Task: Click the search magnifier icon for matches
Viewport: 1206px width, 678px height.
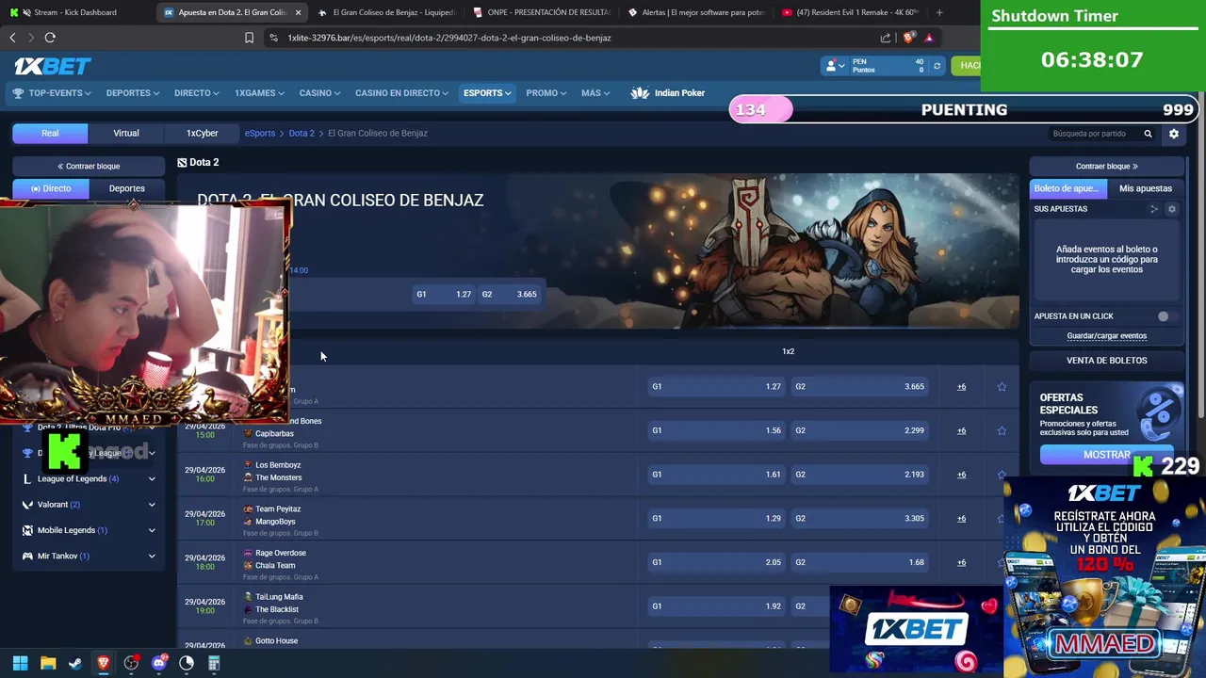Action: [x=1148, y=134]
